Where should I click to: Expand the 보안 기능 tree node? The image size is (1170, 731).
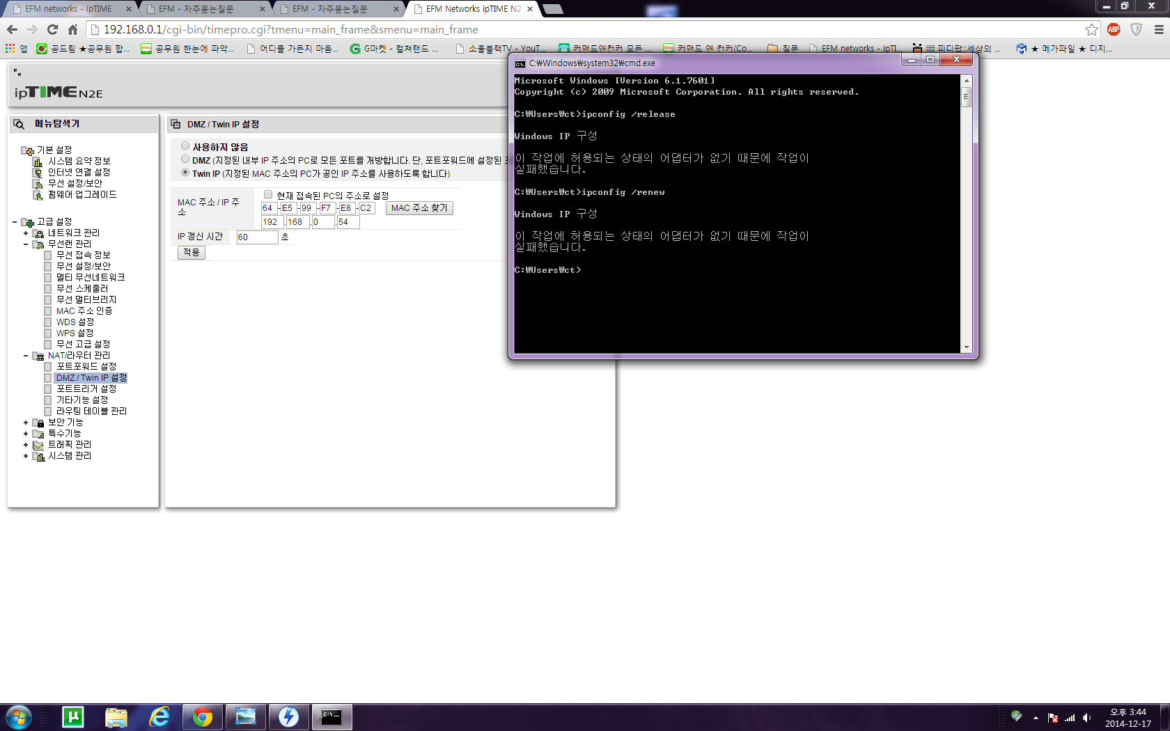(x=26, y=423)
